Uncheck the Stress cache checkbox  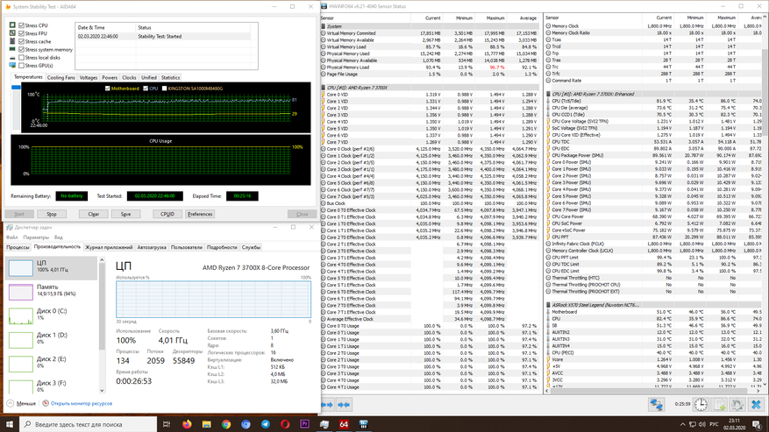click(x=22, y=41)
